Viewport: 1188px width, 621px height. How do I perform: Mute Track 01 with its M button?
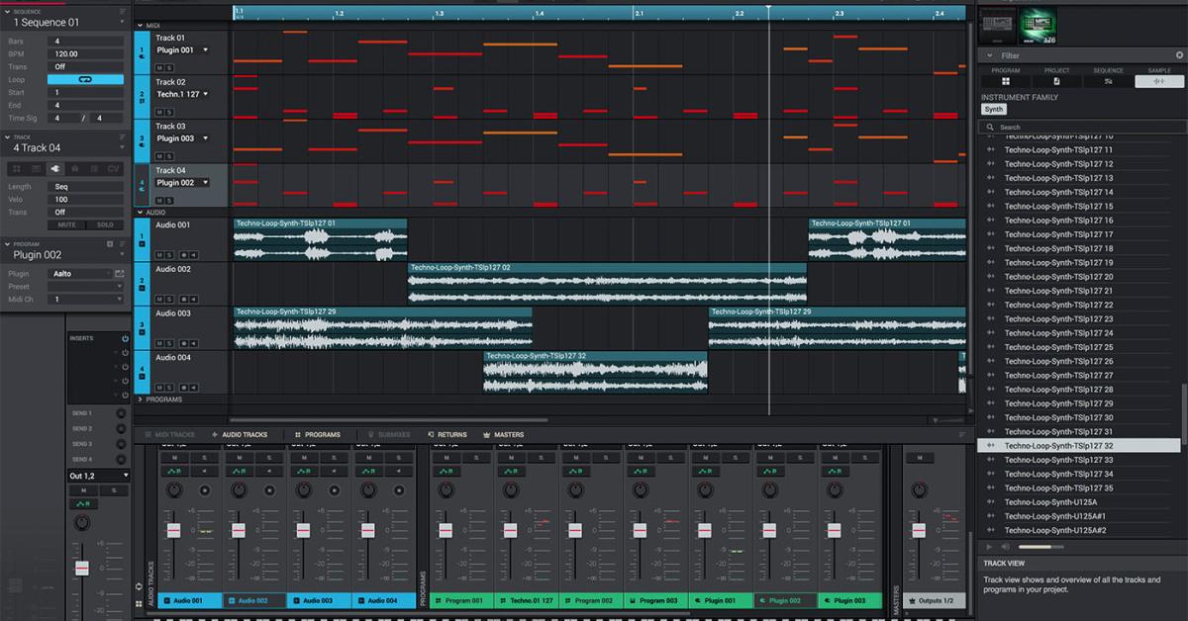tap(158, 67)
